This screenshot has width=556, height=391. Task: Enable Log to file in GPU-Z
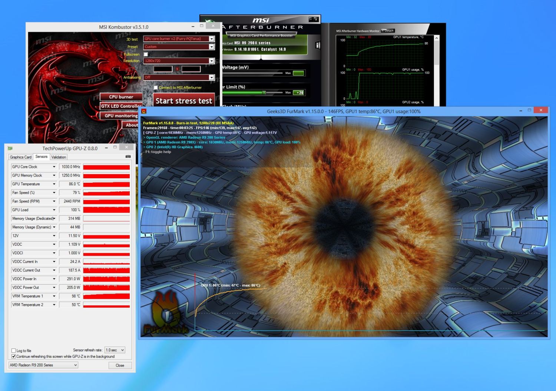14,350
